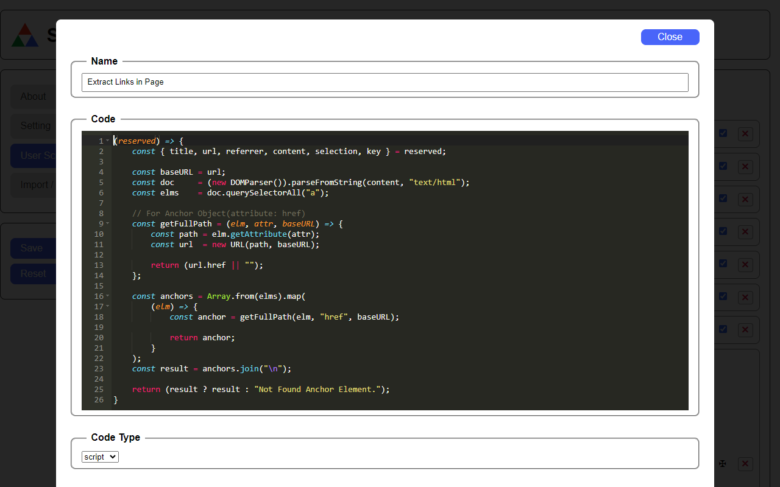The image size is (780, 487).
Task: Click the Save button behind the dialog
Action: 34,248
